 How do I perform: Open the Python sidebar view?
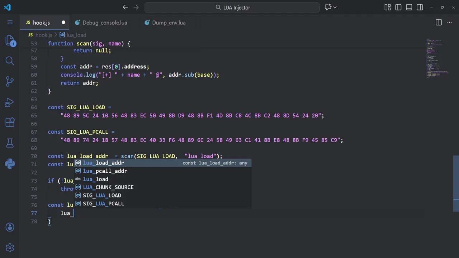click(10, 164)
